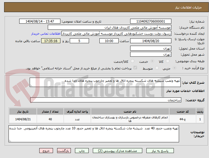
Task: Click the deadline date field 1404/08/20
Action: [151, 41]
